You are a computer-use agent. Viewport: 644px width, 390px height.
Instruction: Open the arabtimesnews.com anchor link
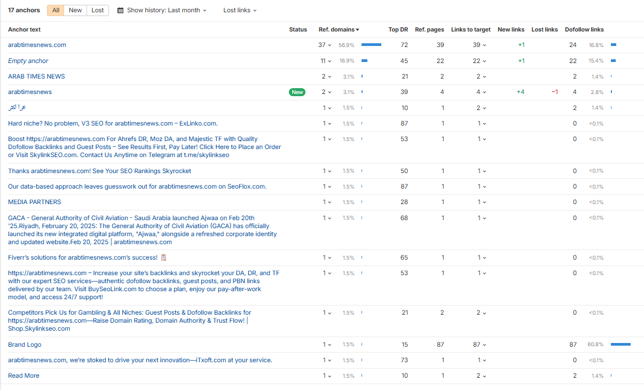click(x=37, y=45)
